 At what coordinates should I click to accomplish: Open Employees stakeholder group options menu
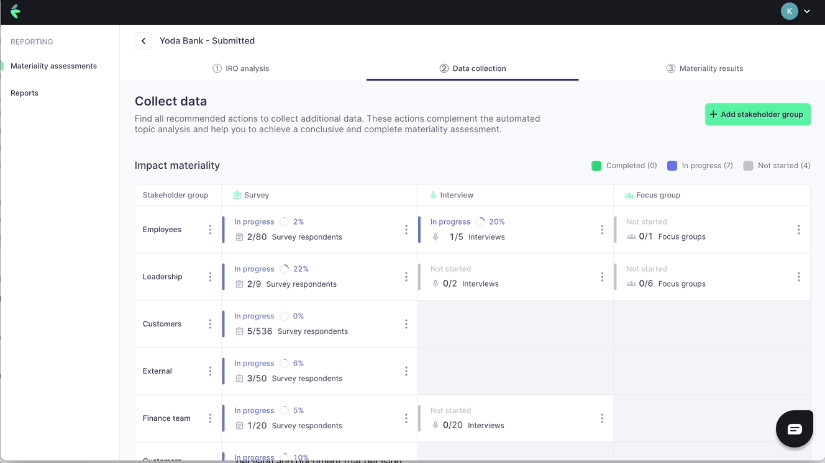click(210, 230)
